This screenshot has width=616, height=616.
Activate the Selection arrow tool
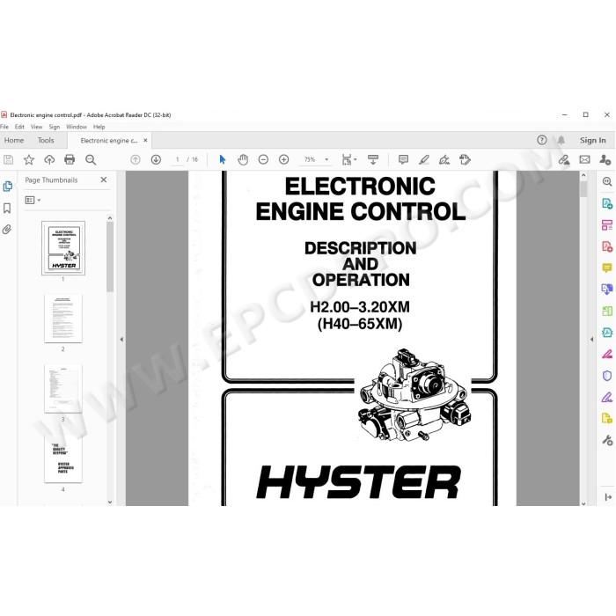point(223,159)
